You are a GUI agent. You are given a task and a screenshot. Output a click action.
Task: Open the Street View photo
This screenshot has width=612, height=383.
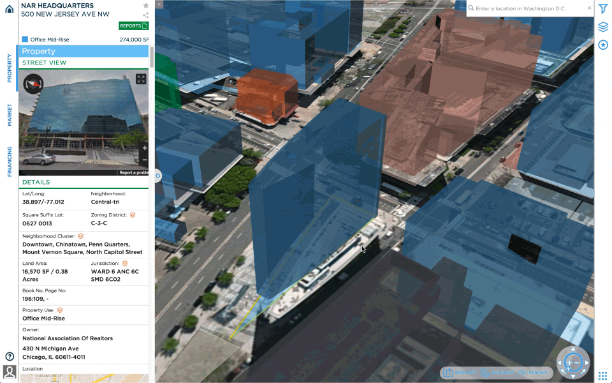coord(84,123)
